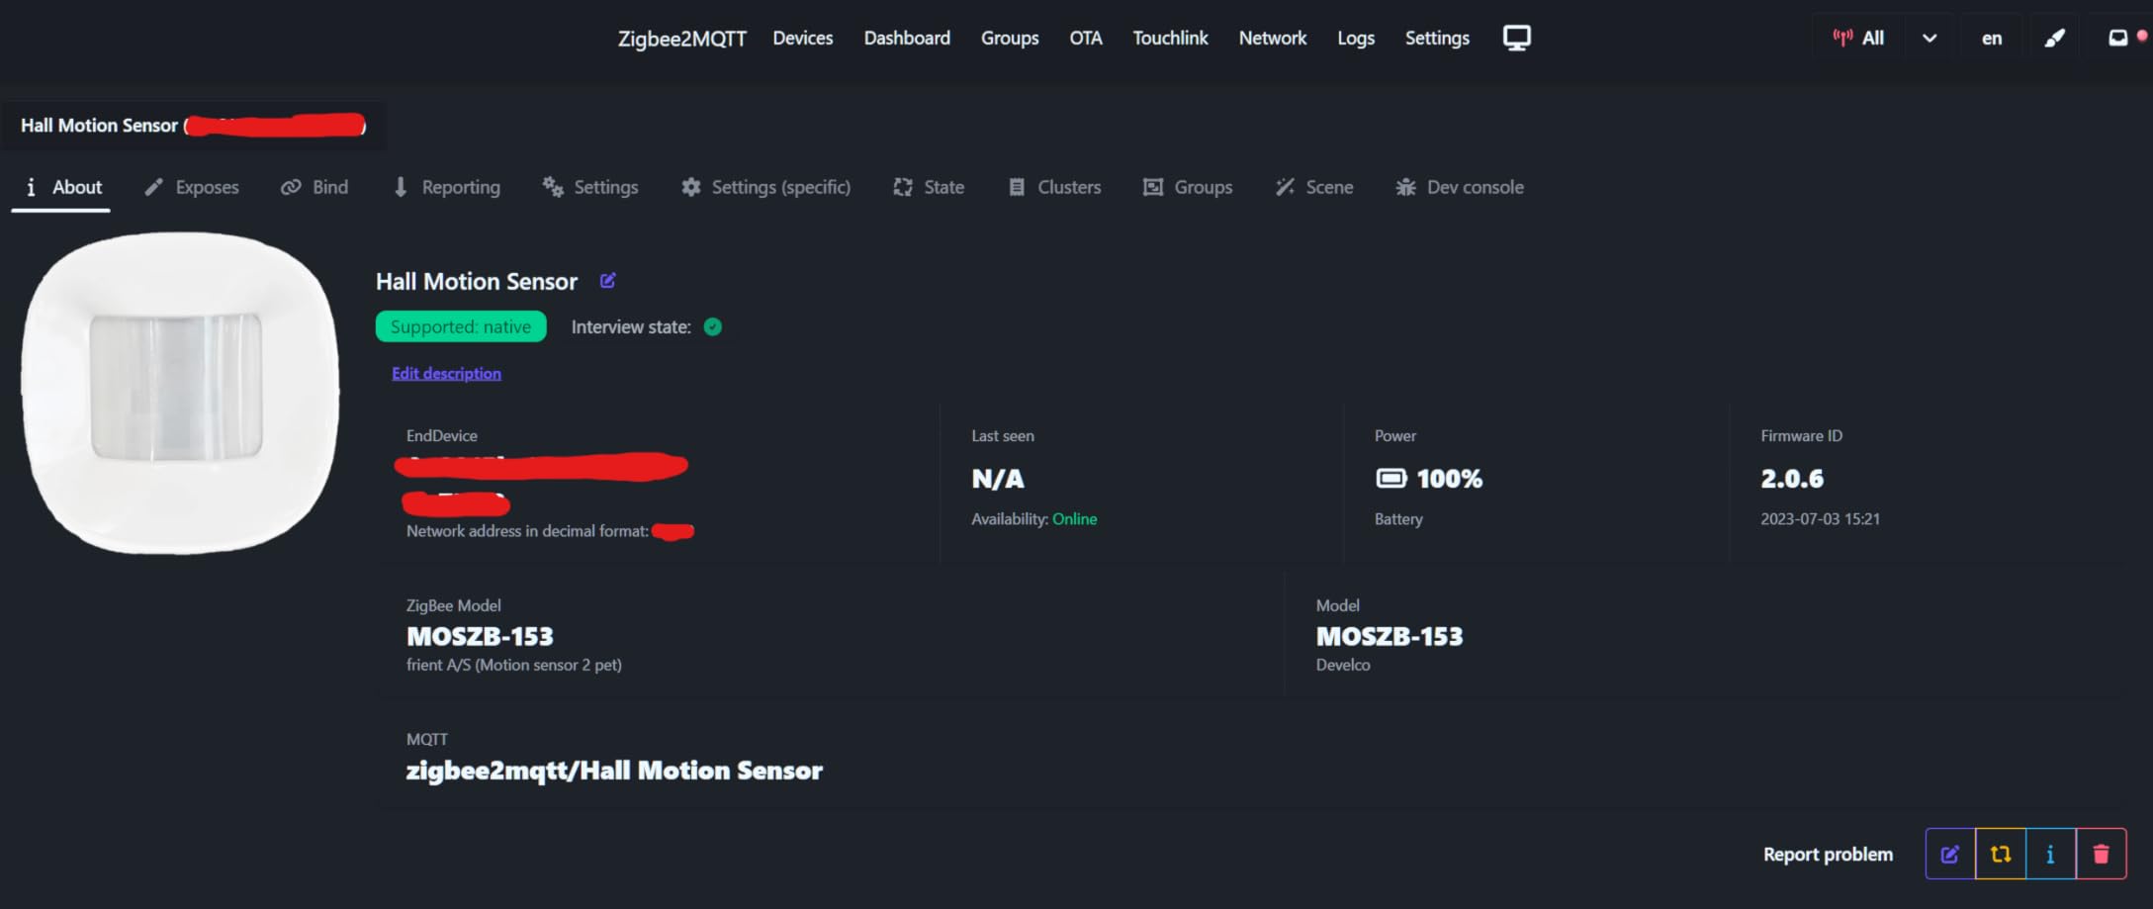Open the en language selector

point(1992,39)
